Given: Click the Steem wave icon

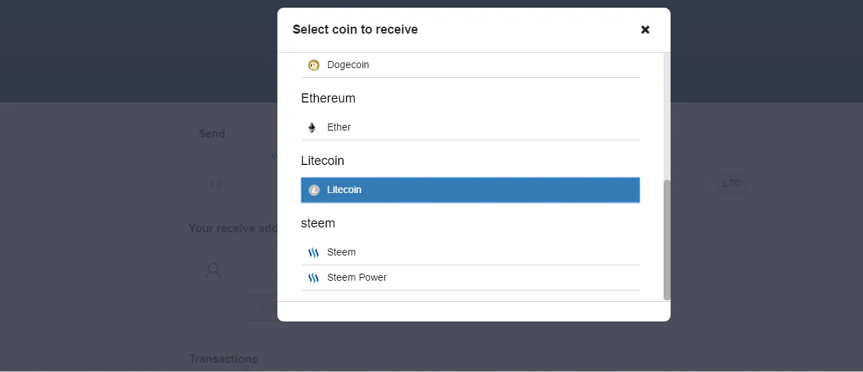Looking at the screenshot, I should (x=314, y=253).
